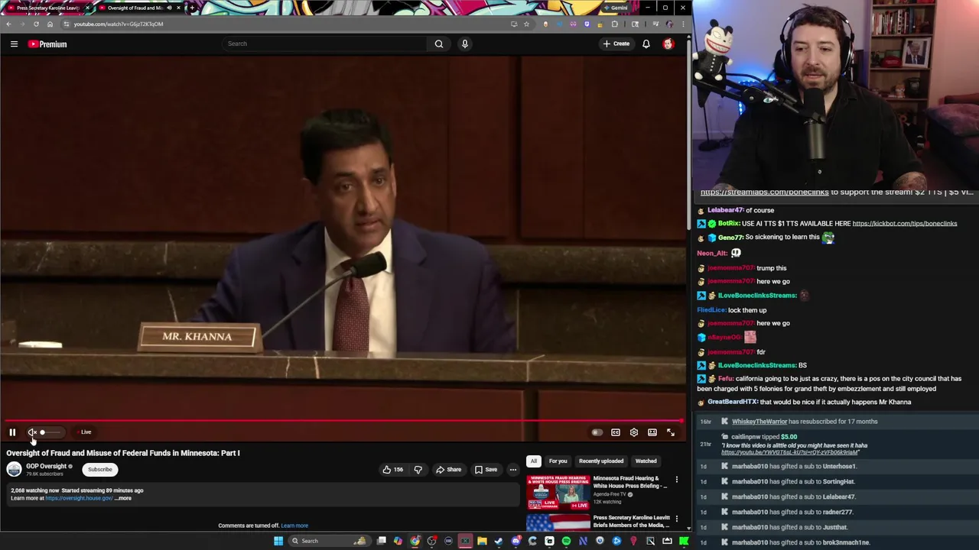This screenshot has width=979, height=550.
Task: Expand the description with ...more
Action: point(123,498)
